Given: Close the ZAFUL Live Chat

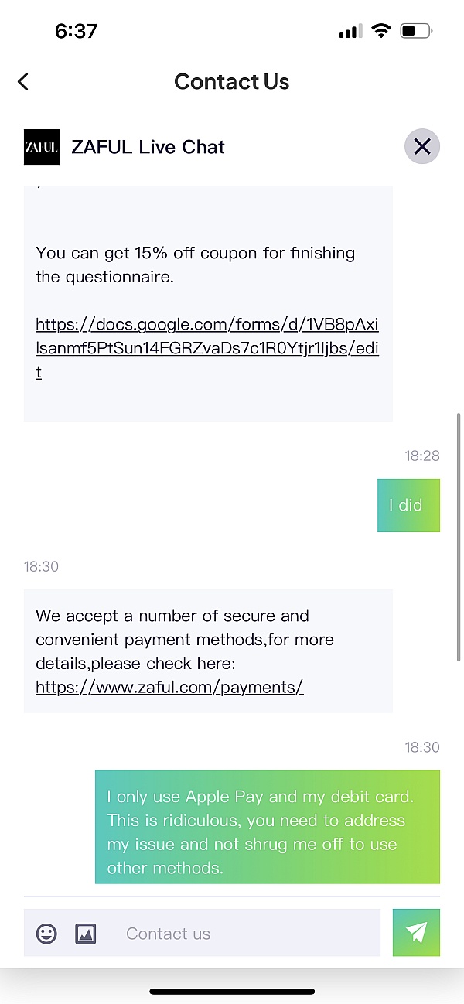Looking at the screenshot, I should tap(421, 147).
